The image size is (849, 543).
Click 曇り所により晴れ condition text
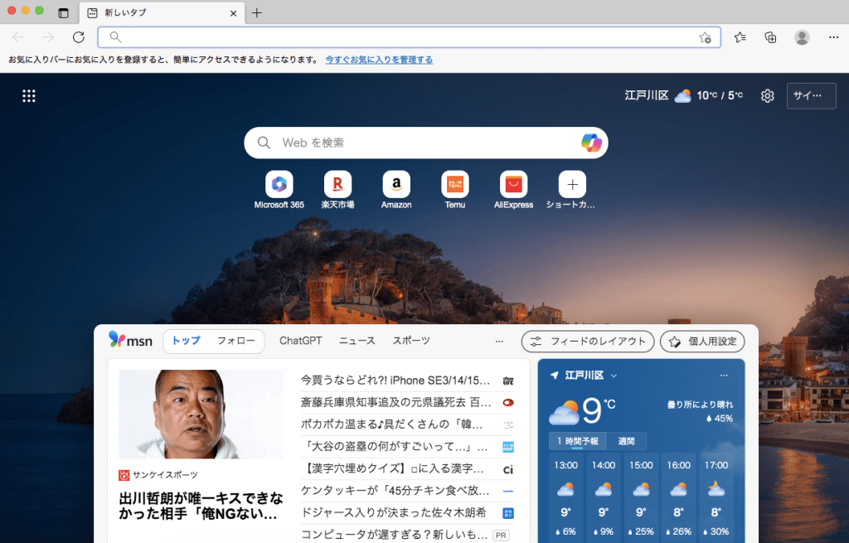pos(700,405)
